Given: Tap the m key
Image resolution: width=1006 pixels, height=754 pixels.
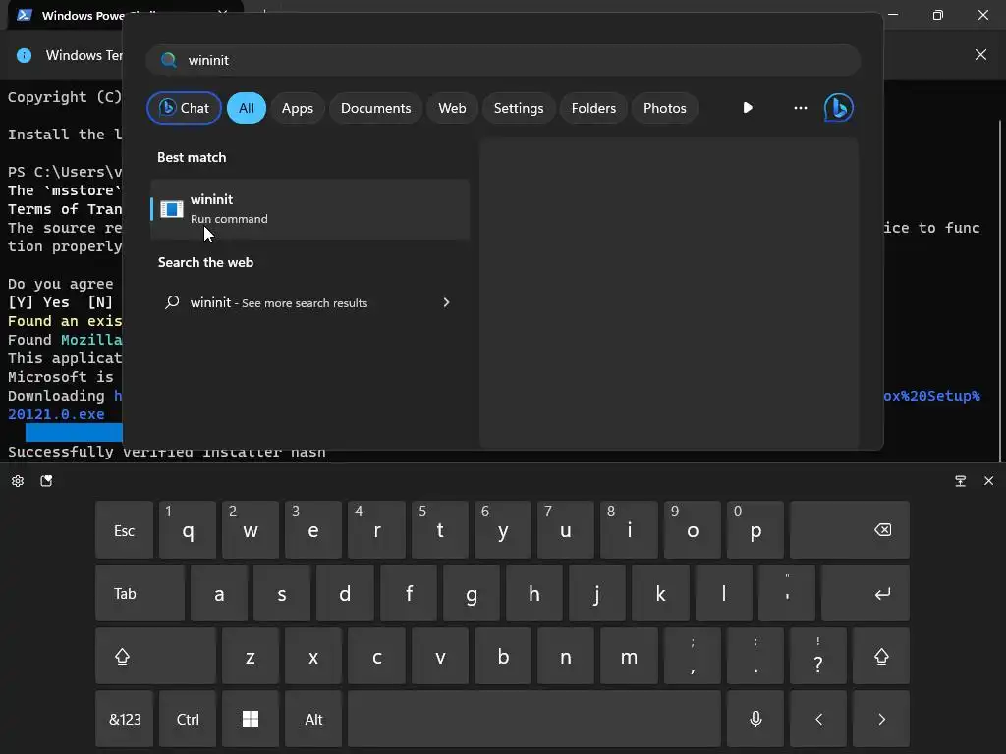Looking at the screenshot, I should [630, 656].
